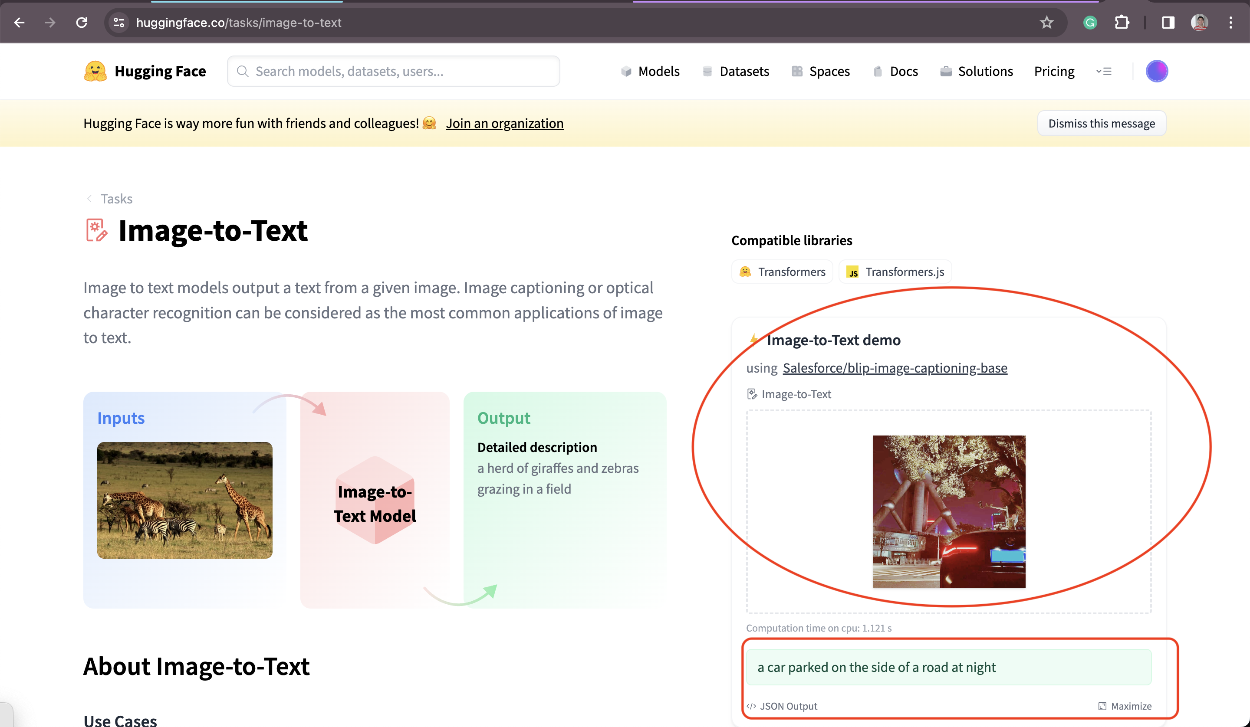This screenshot has height=727, width=1250.
Task: Open the Transformers library tag
Action: tap(782, 272)
